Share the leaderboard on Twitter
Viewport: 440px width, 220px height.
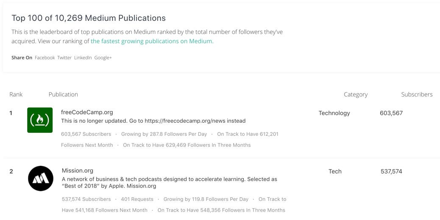point(64,58)
